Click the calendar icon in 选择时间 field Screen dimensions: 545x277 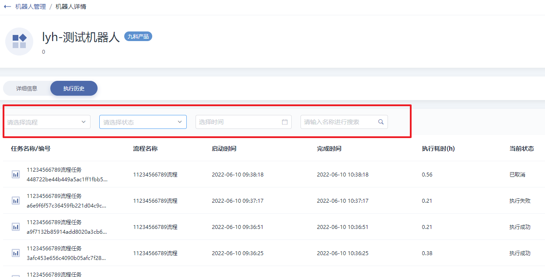[285, 122]
